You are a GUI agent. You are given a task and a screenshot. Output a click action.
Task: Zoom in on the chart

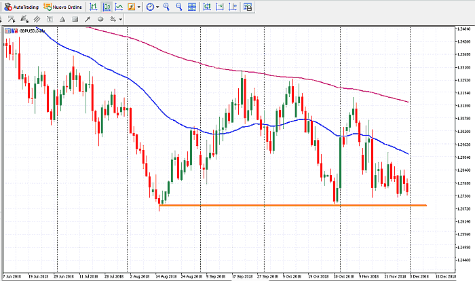(x=168, y=7)
